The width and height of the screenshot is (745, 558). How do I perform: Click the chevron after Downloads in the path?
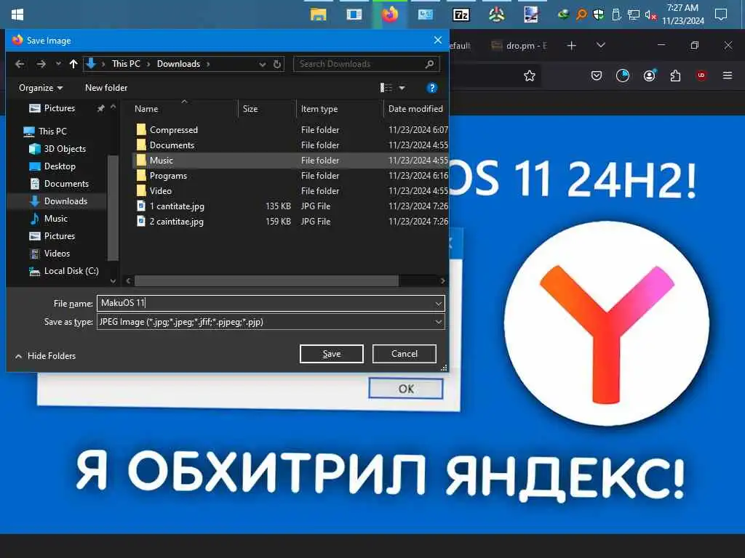coord(208,64)
